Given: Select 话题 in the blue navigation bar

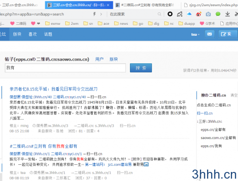Looking at the screenshot, I should [48, 34].
